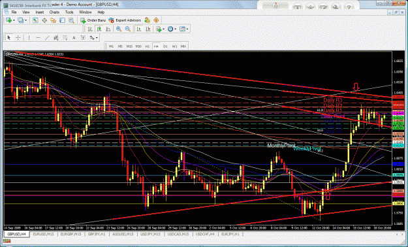Switch timeframe to M5

[x=120, y=46]
